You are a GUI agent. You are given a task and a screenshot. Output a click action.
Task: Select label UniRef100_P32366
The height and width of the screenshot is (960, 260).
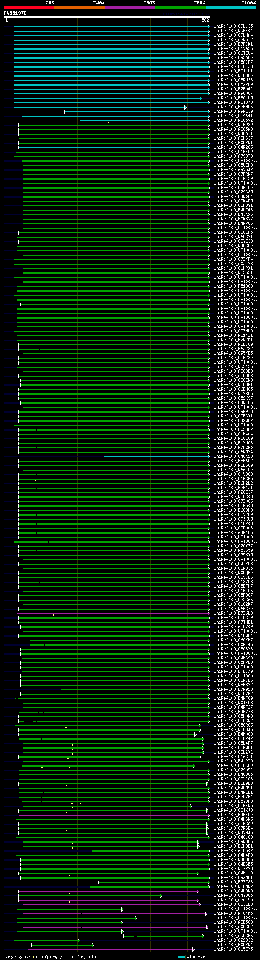[x=233, y=600]
